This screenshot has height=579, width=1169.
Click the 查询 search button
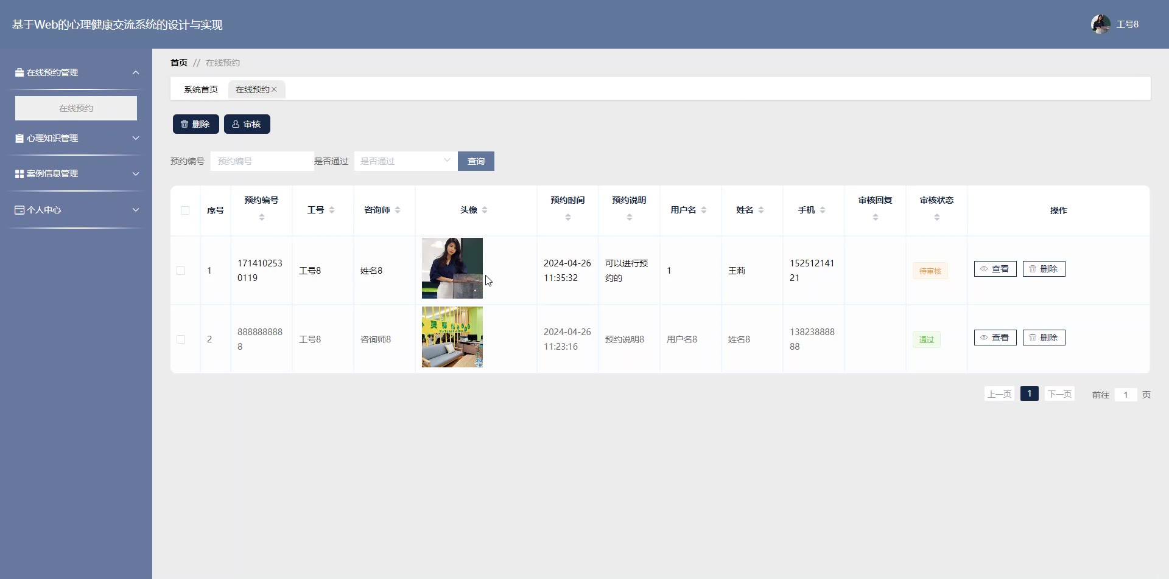point(476,161)
